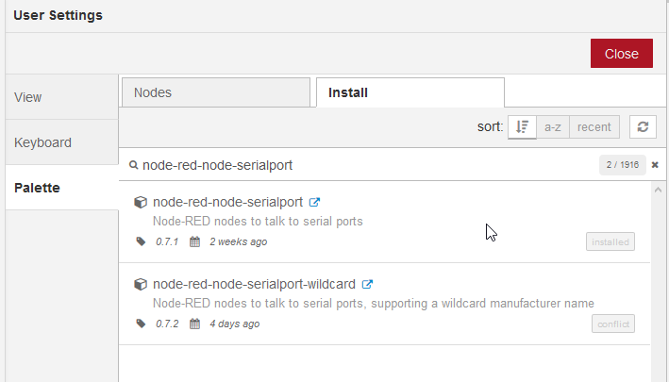Focus the module search input field
Image resolution: width=669 pixels, height=382 pixels.
pyautogui.click(x=367, y=165)
